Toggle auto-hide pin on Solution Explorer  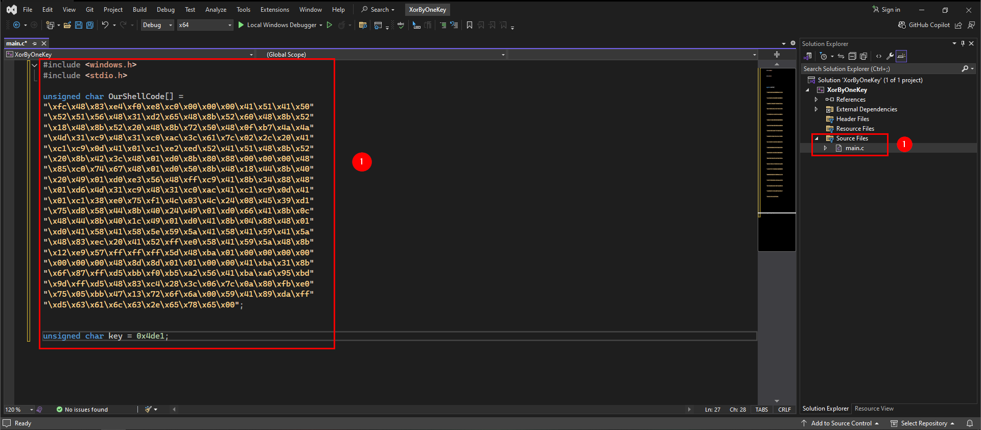(963, 43)
